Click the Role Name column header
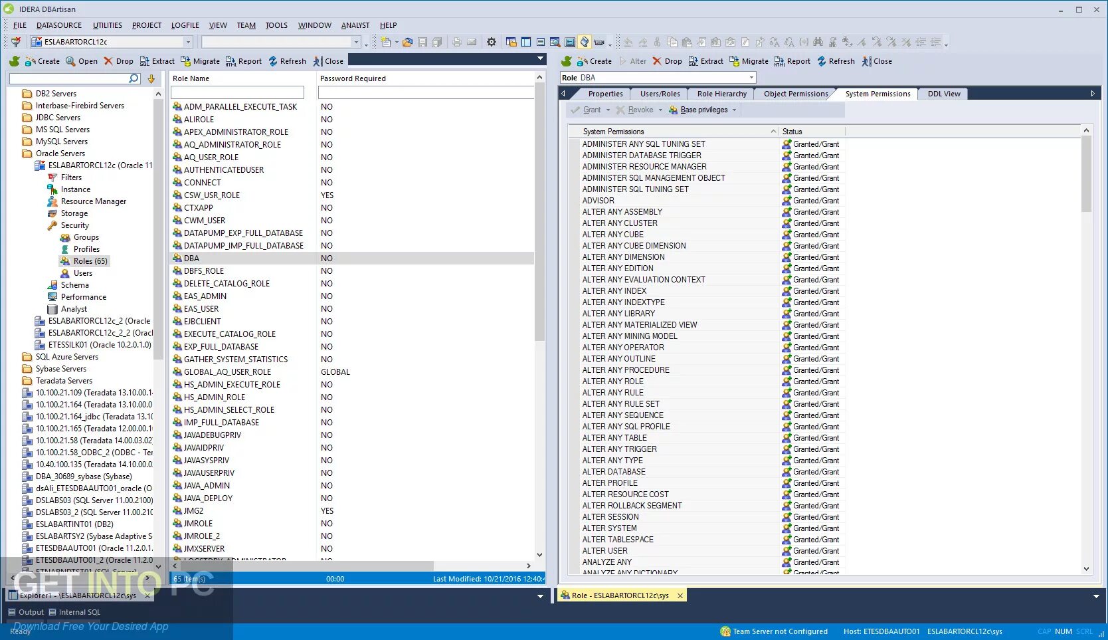The height and width of the screenshot is (640, 1108). pos(242,78)
